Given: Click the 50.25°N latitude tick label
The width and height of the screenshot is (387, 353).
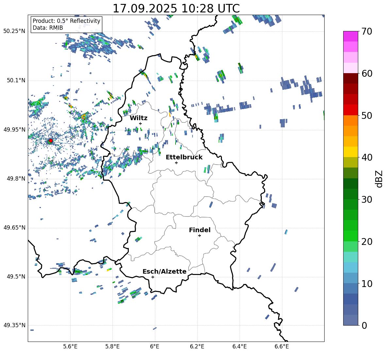Looking at the screenshot, I should [x=14, y=31].
